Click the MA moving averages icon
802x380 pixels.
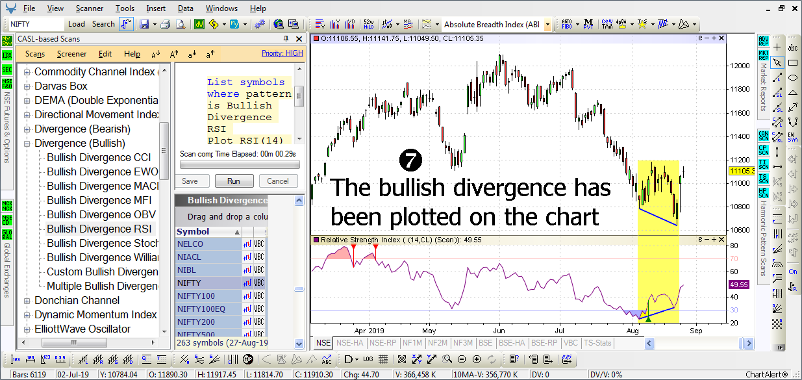408,24
